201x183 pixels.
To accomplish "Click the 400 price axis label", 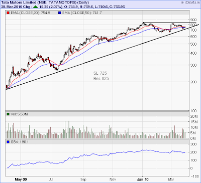I will [193, 53].
